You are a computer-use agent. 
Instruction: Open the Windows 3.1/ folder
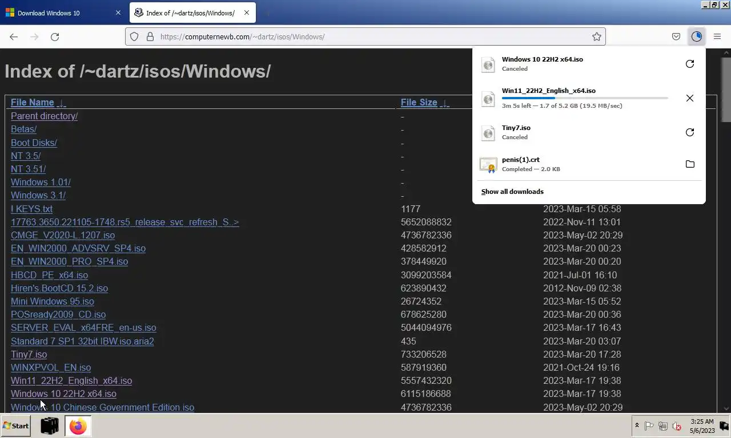point(38,195)
